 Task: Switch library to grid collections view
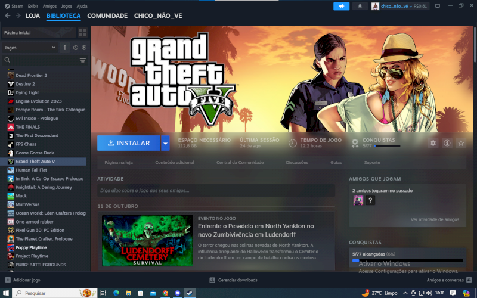tap(83, 32)
